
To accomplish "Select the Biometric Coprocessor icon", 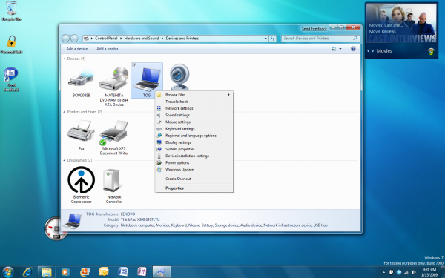I will tap(81, 180).
